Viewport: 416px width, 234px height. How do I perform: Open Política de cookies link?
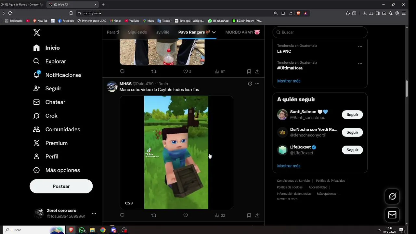pos(290,187)
